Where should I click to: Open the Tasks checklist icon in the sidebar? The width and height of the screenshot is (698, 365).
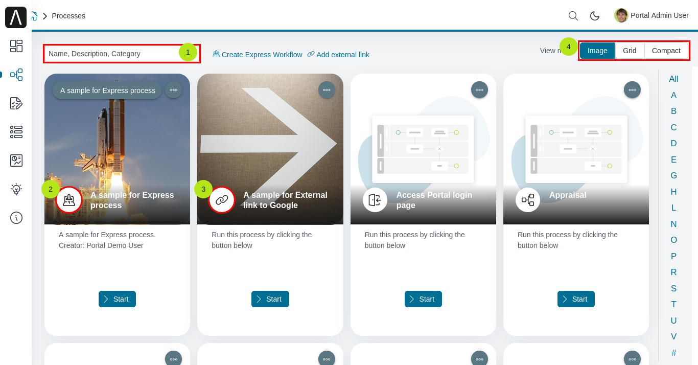pos(16,103)
